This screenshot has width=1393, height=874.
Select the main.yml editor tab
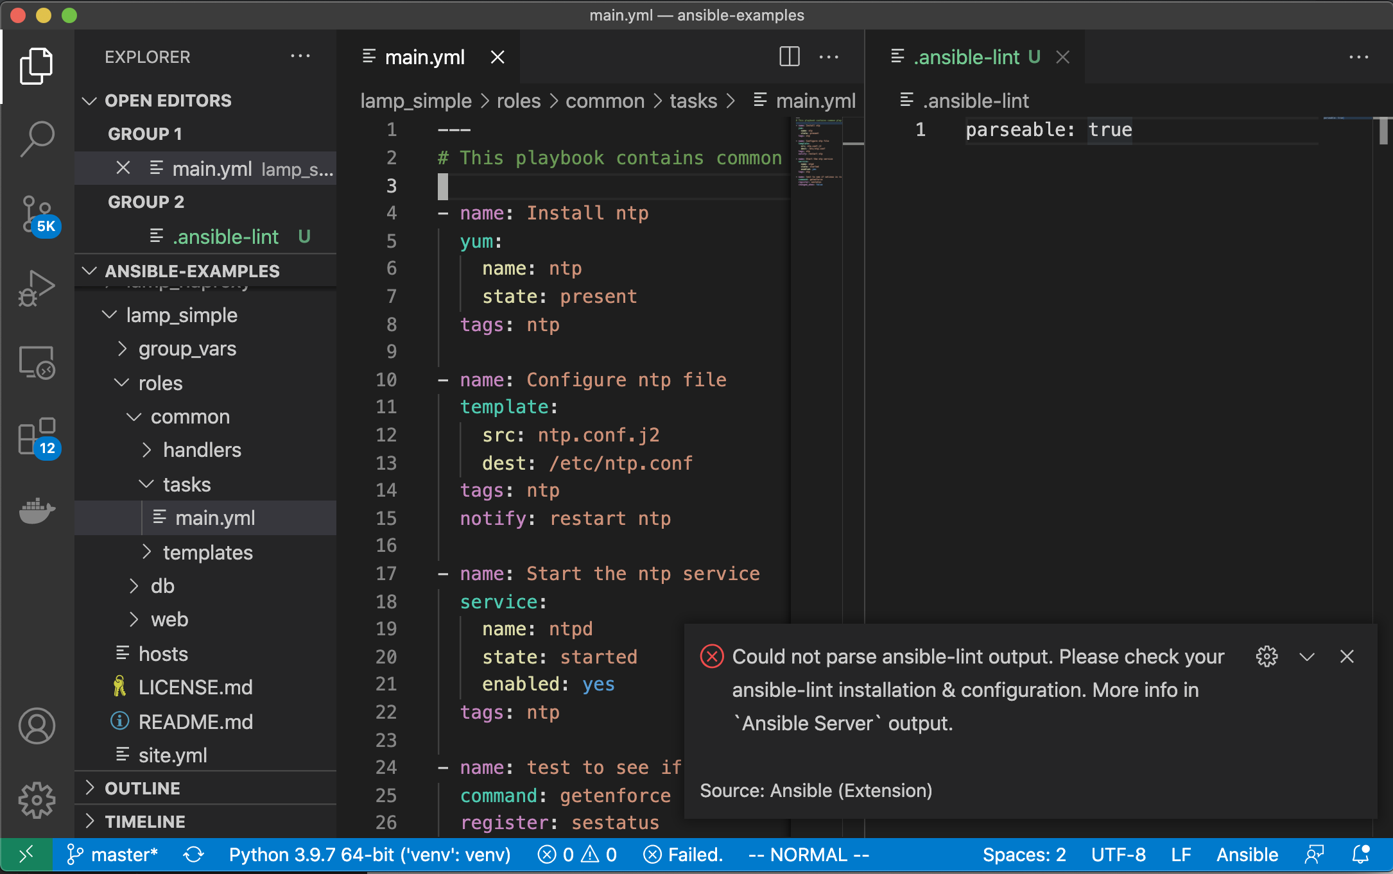(424, 57)
